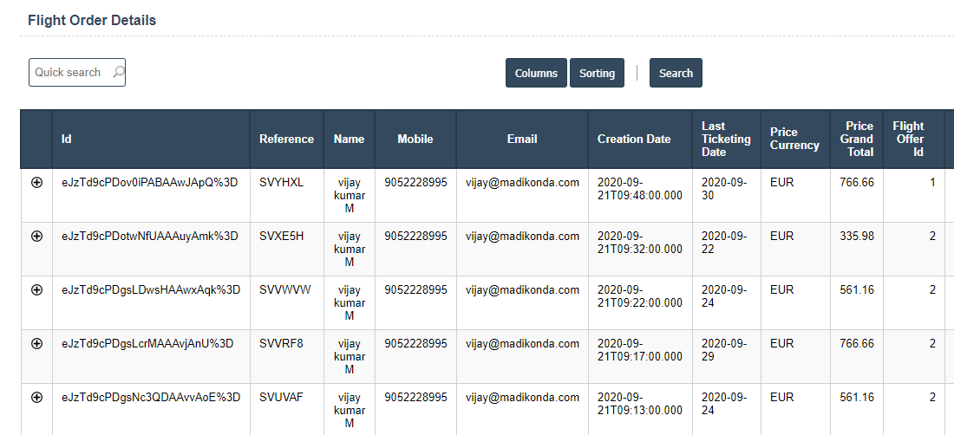Viewport: 954px width, 435px height.
Task: Sort by Creation Date column header
Action: 634,139
